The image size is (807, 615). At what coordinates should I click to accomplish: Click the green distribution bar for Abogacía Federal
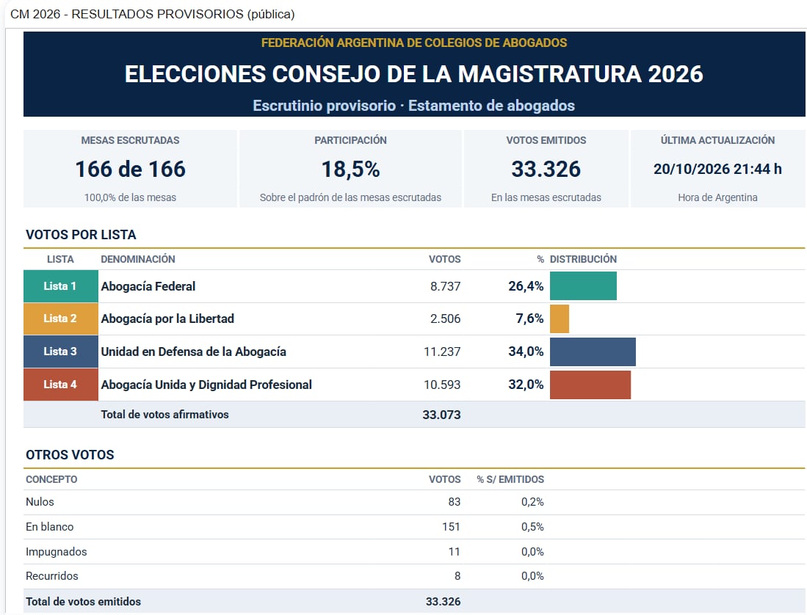click(x=583, y=286)
